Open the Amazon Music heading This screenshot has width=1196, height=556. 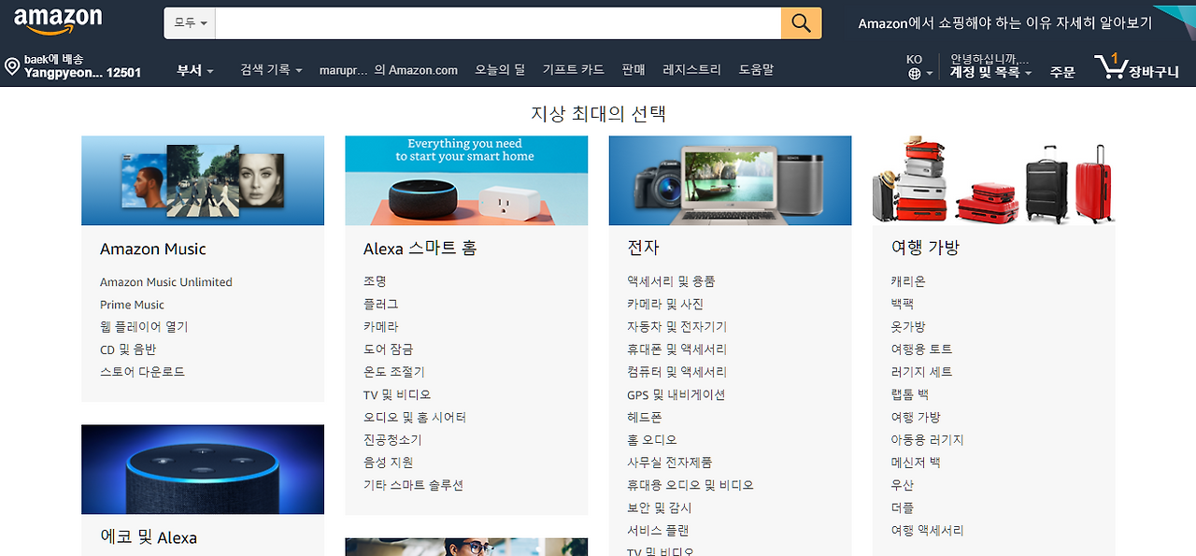tap(153, 249)
